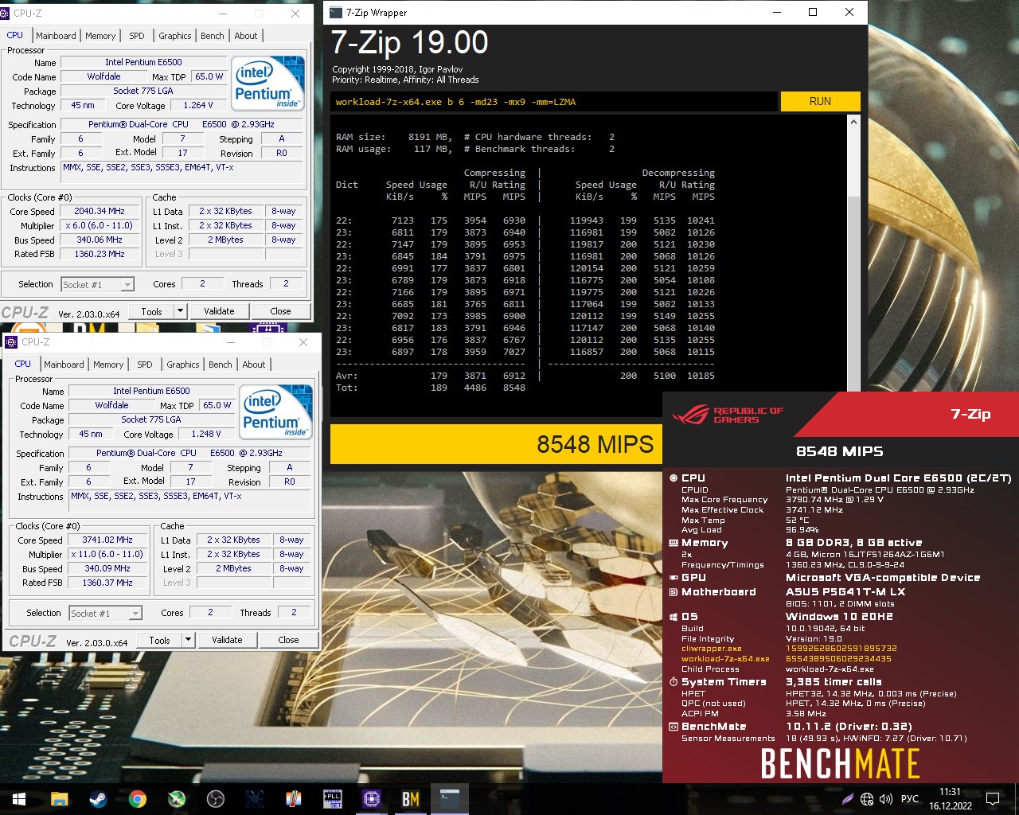This screenshot has height=815, width=1019.
Task: Click the front CPU-Z window title bar icon
Action: tap(11, 342)
